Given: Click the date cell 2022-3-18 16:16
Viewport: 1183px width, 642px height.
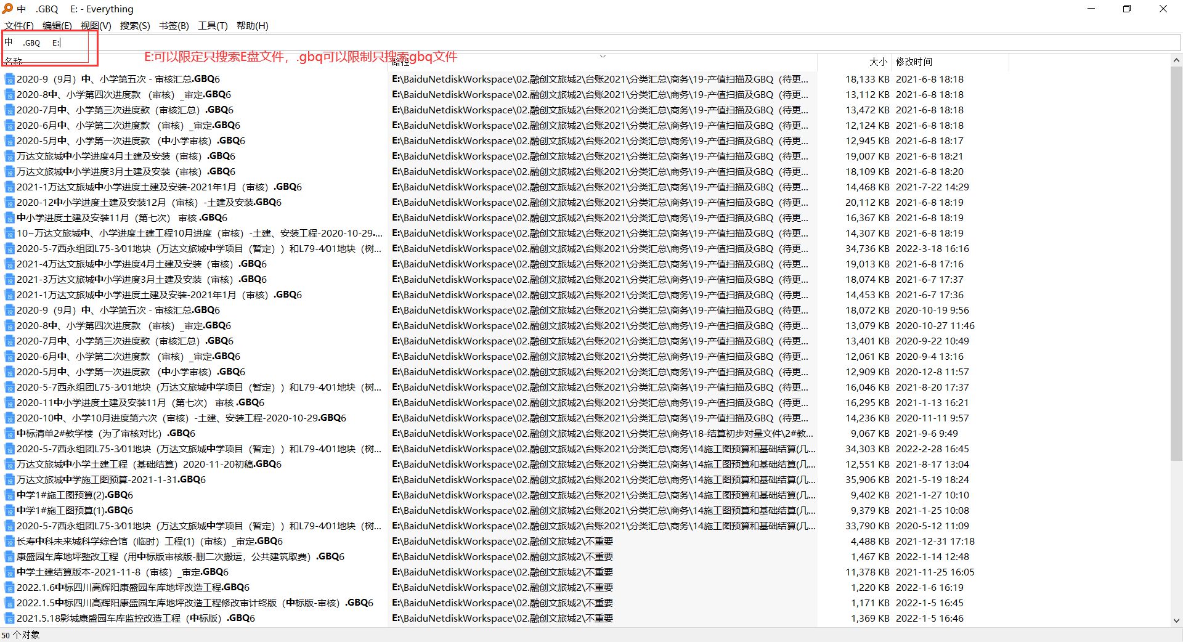Looking at the screenshot, I should pos(932,249).
